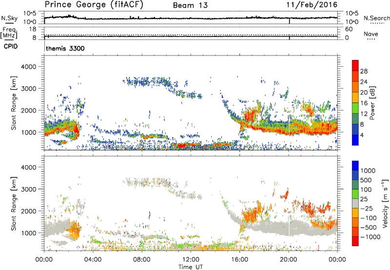Click the blue bottom of the Power color bar

[355, 140]
